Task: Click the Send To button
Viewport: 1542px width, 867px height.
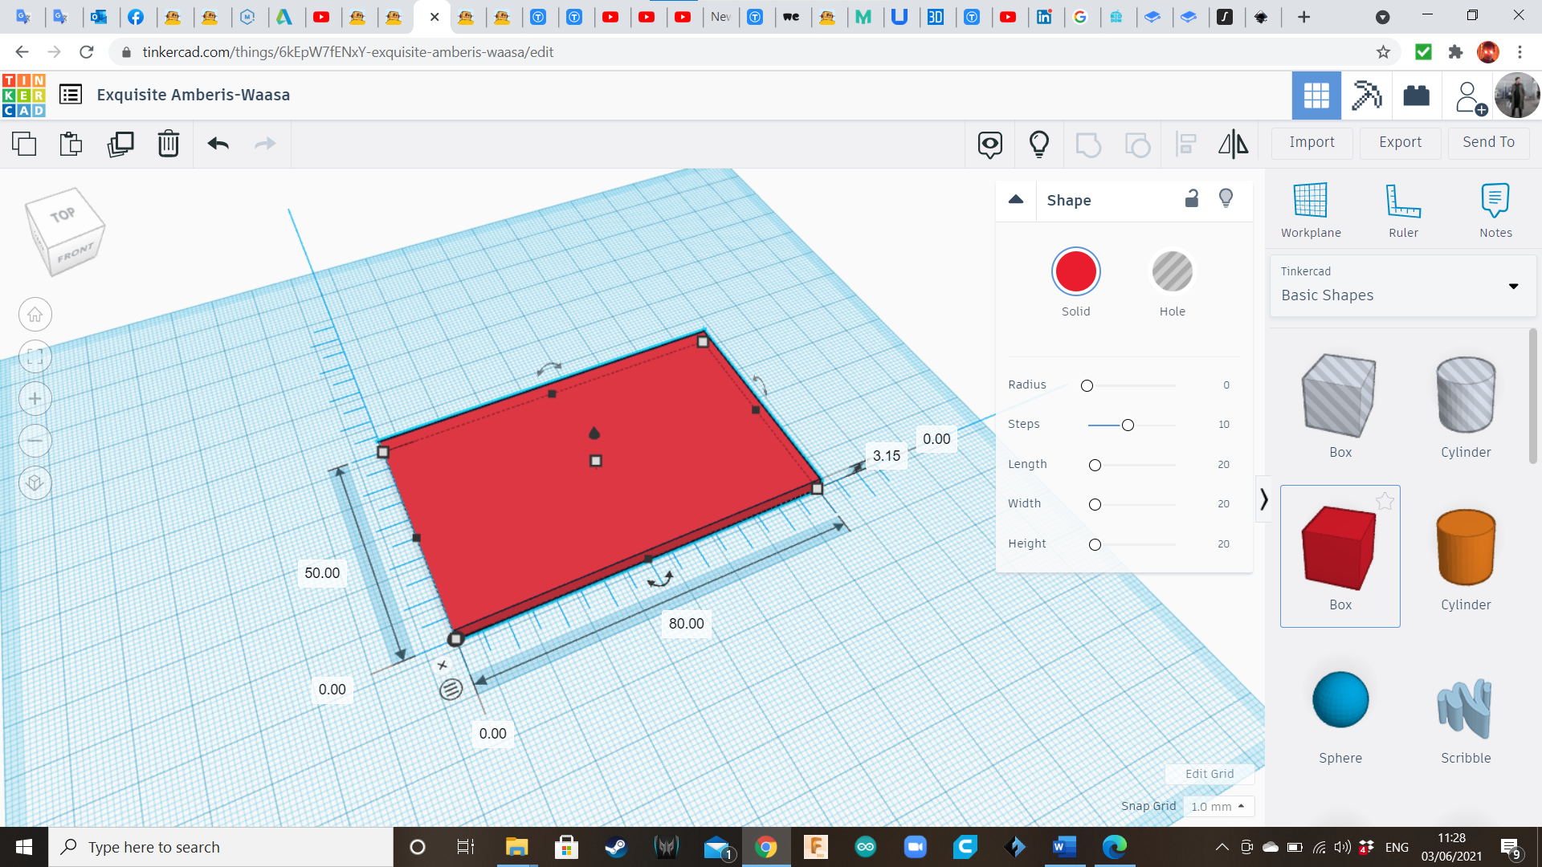Action: (1489, 142)
